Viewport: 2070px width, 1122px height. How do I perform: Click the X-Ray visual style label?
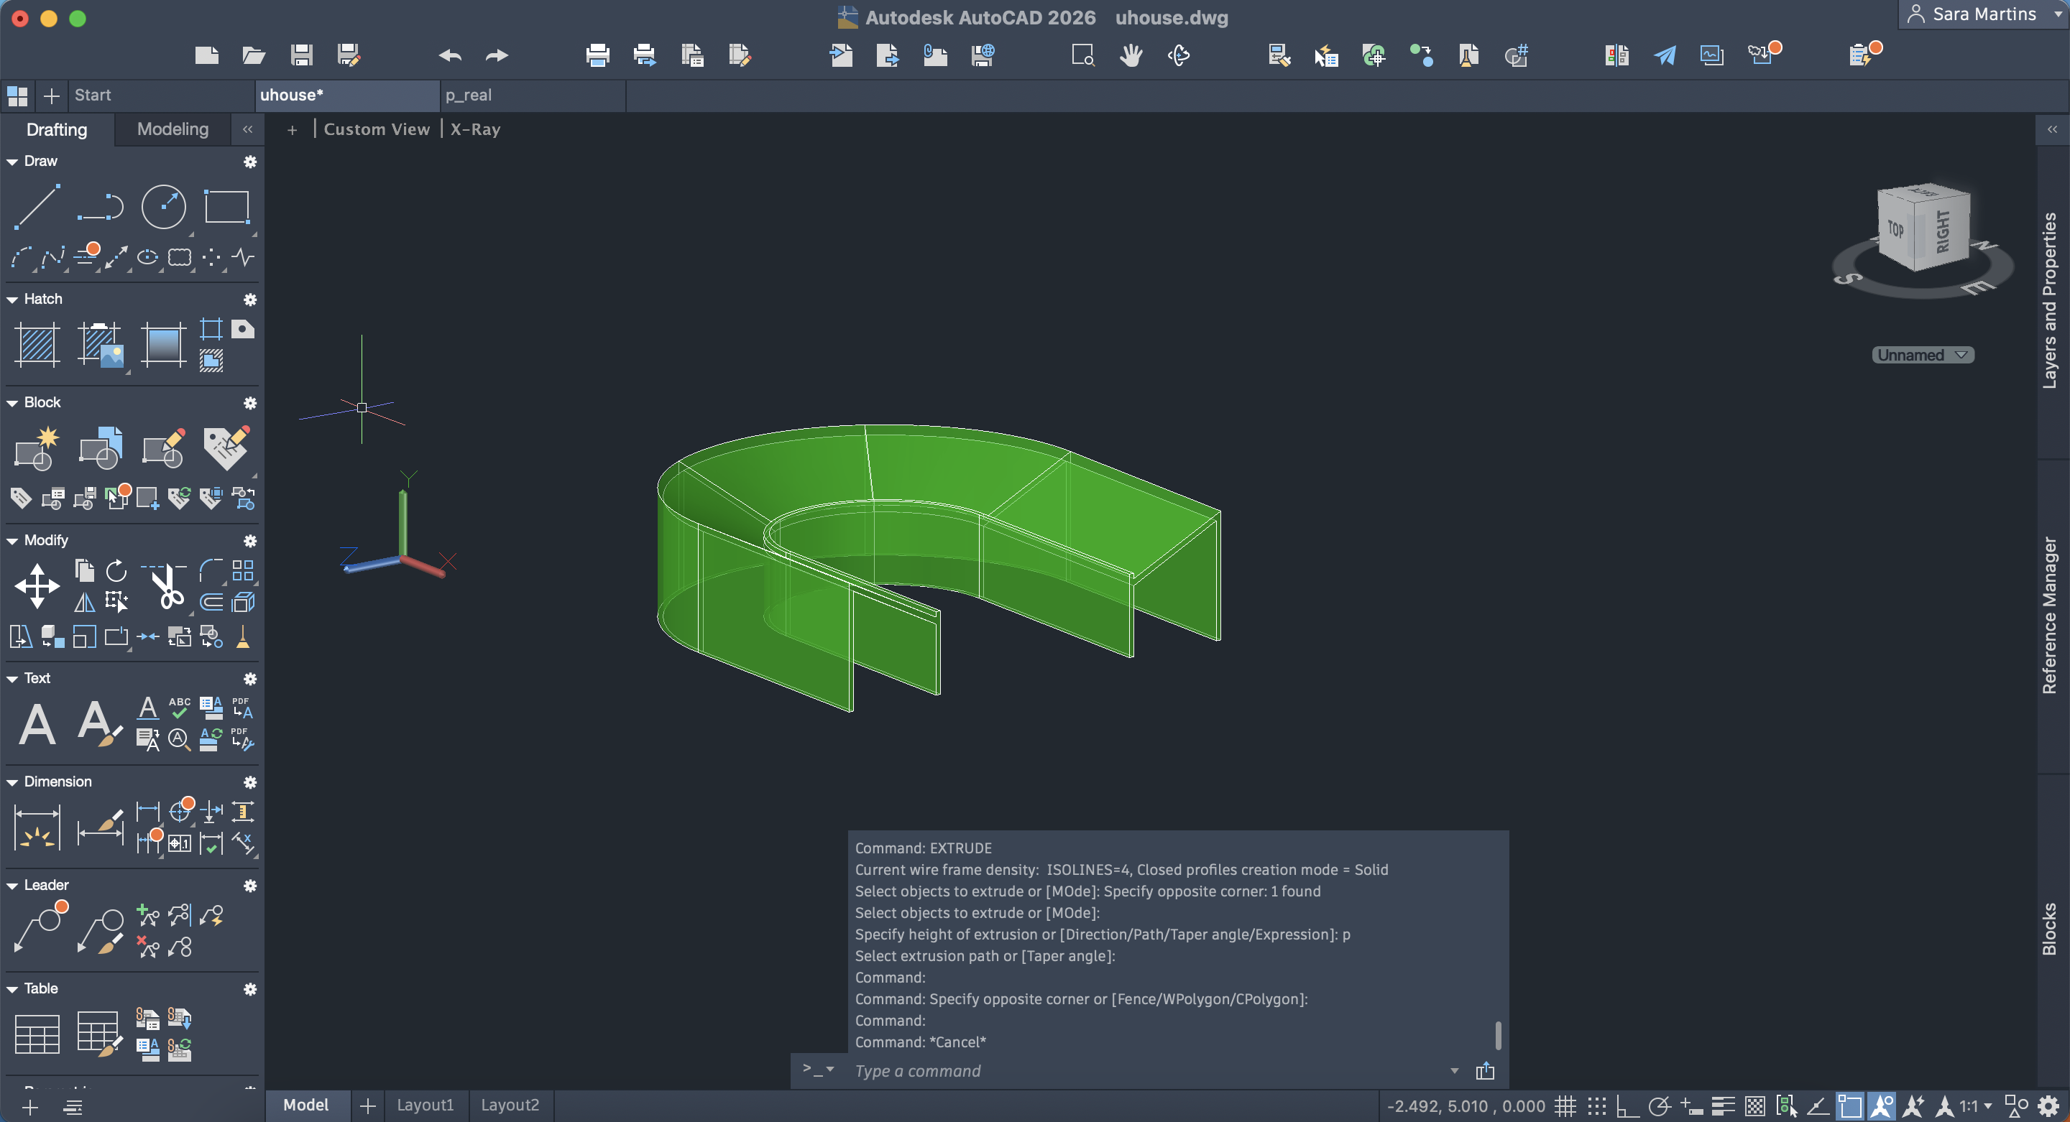coord(475,129)
